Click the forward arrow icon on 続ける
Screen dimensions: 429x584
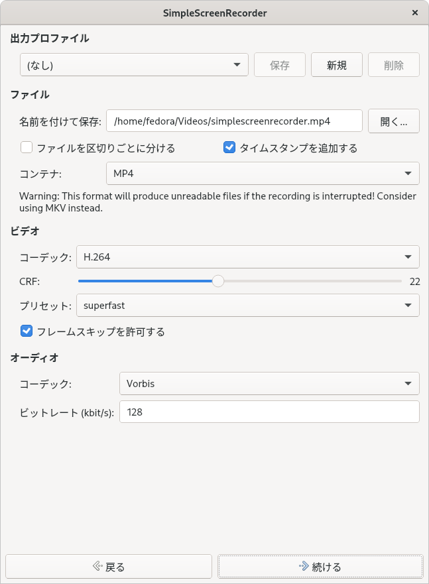[304, 567]
